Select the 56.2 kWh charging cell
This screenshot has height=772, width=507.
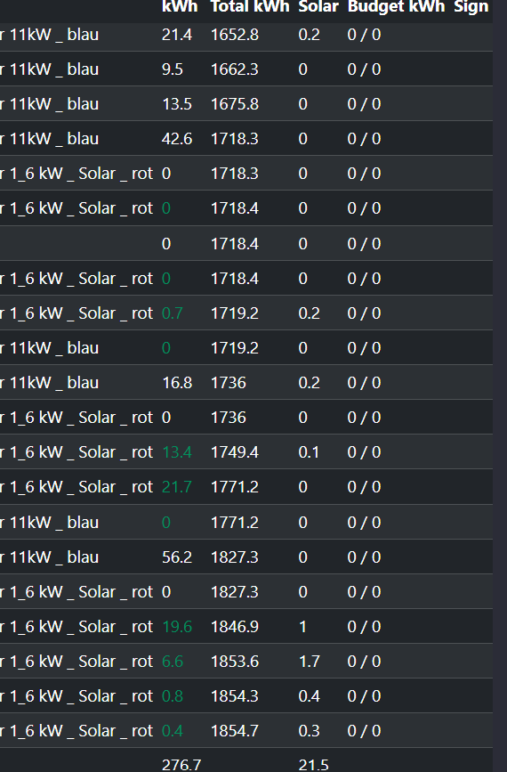(x=176, y=557)
